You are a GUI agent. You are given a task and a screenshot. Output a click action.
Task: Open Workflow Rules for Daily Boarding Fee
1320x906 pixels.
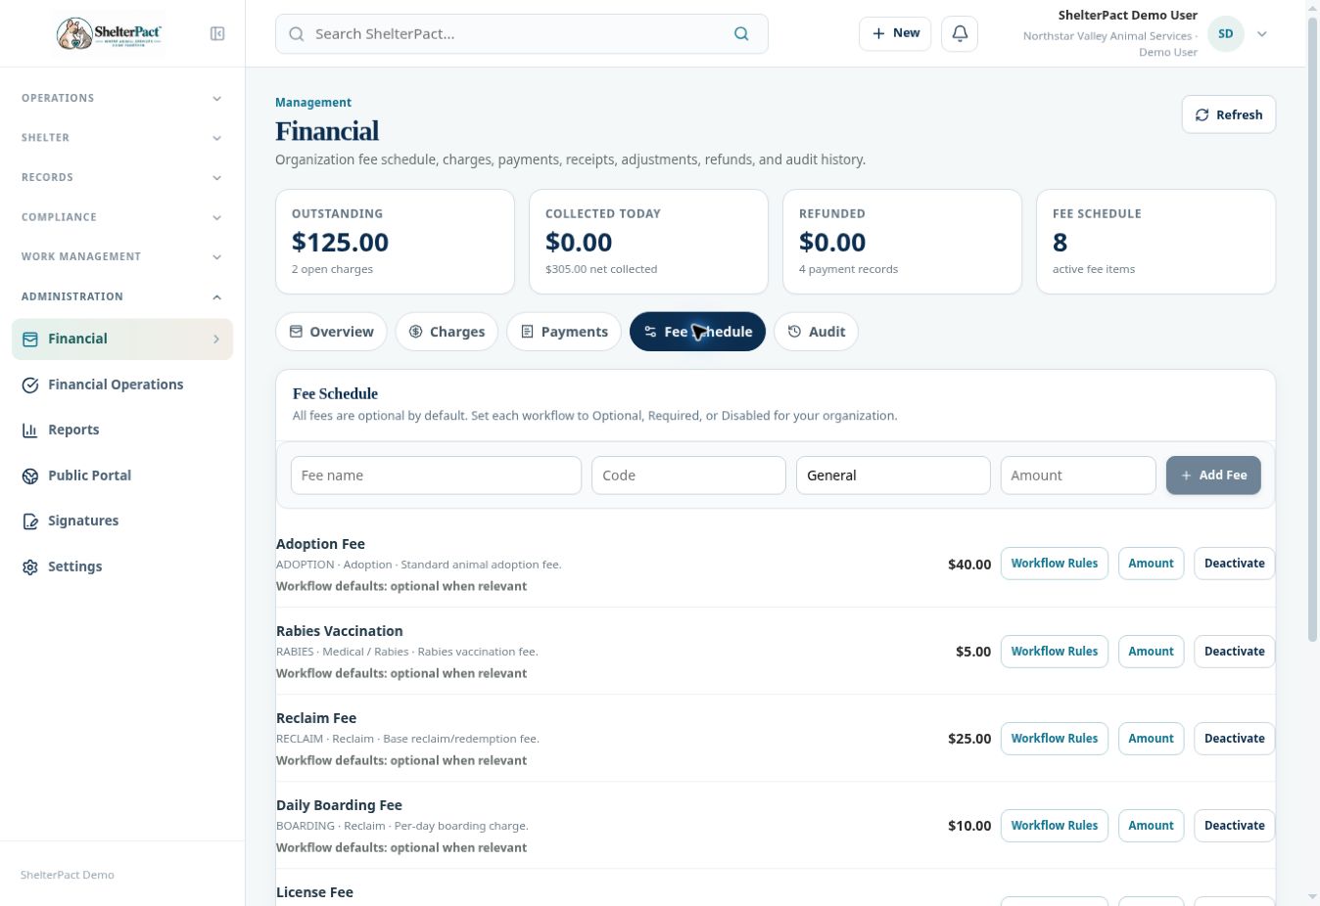[x=1055, y=826]
